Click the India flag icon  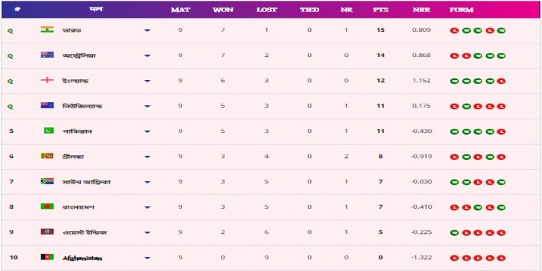(x=47, y=30)
